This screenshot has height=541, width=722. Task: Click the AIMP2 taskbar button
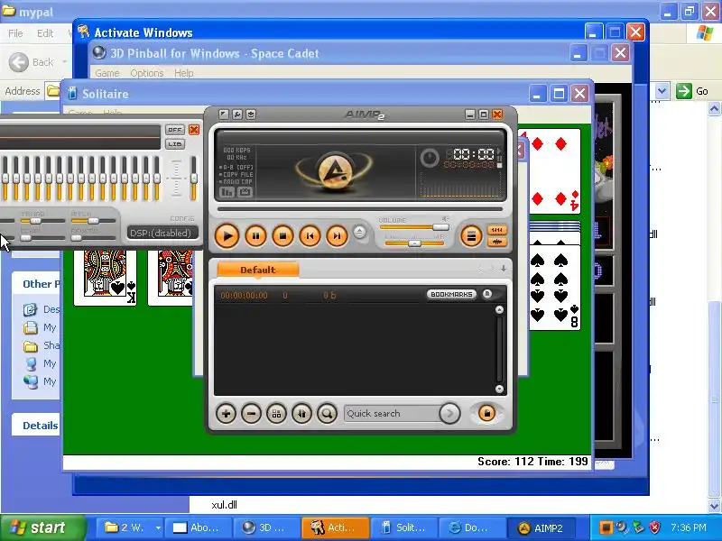pyautogui.click(x=541, y=527)
